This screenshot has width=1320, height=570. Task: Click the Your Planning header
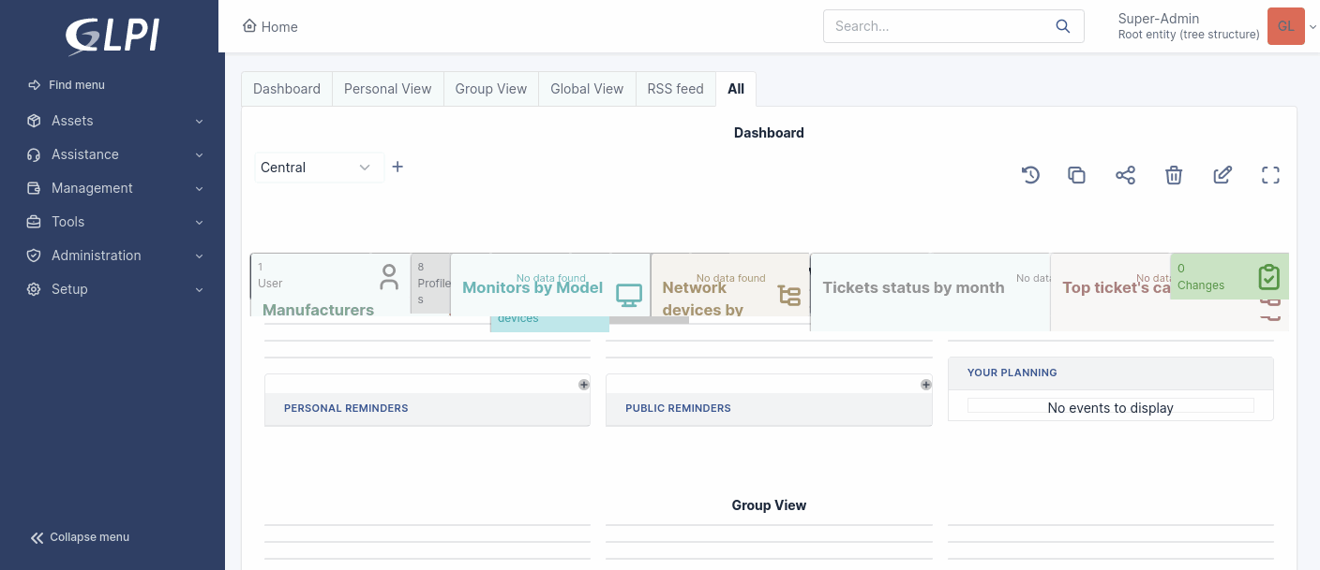point(1012,373)
